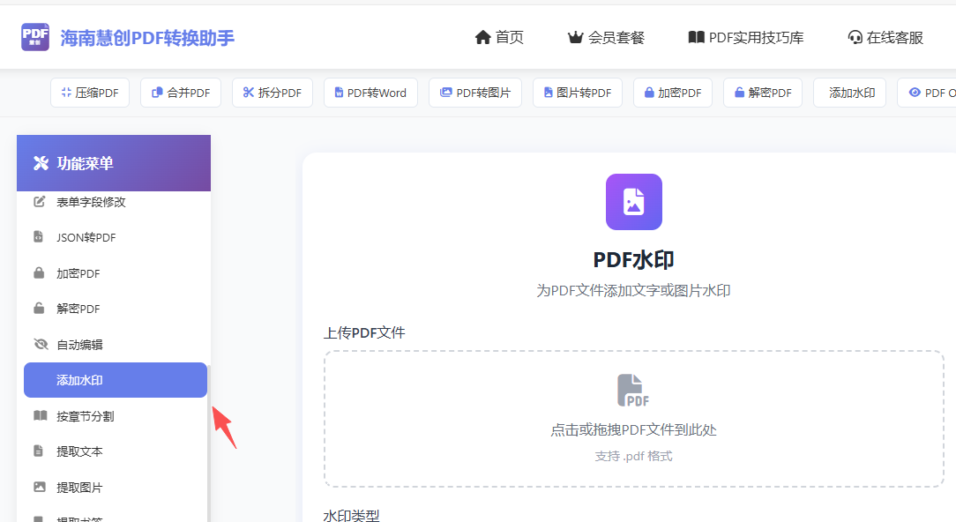Open 按章节分割 in sidebar
Viewport: 956px width, 522px height.
114,416
